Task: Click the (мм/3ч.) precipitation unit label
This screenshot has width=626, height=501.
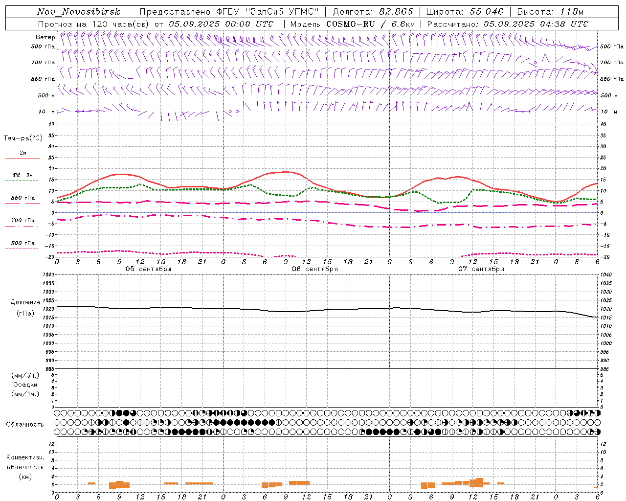Action: pyautogui.click(x=25, y=375)
